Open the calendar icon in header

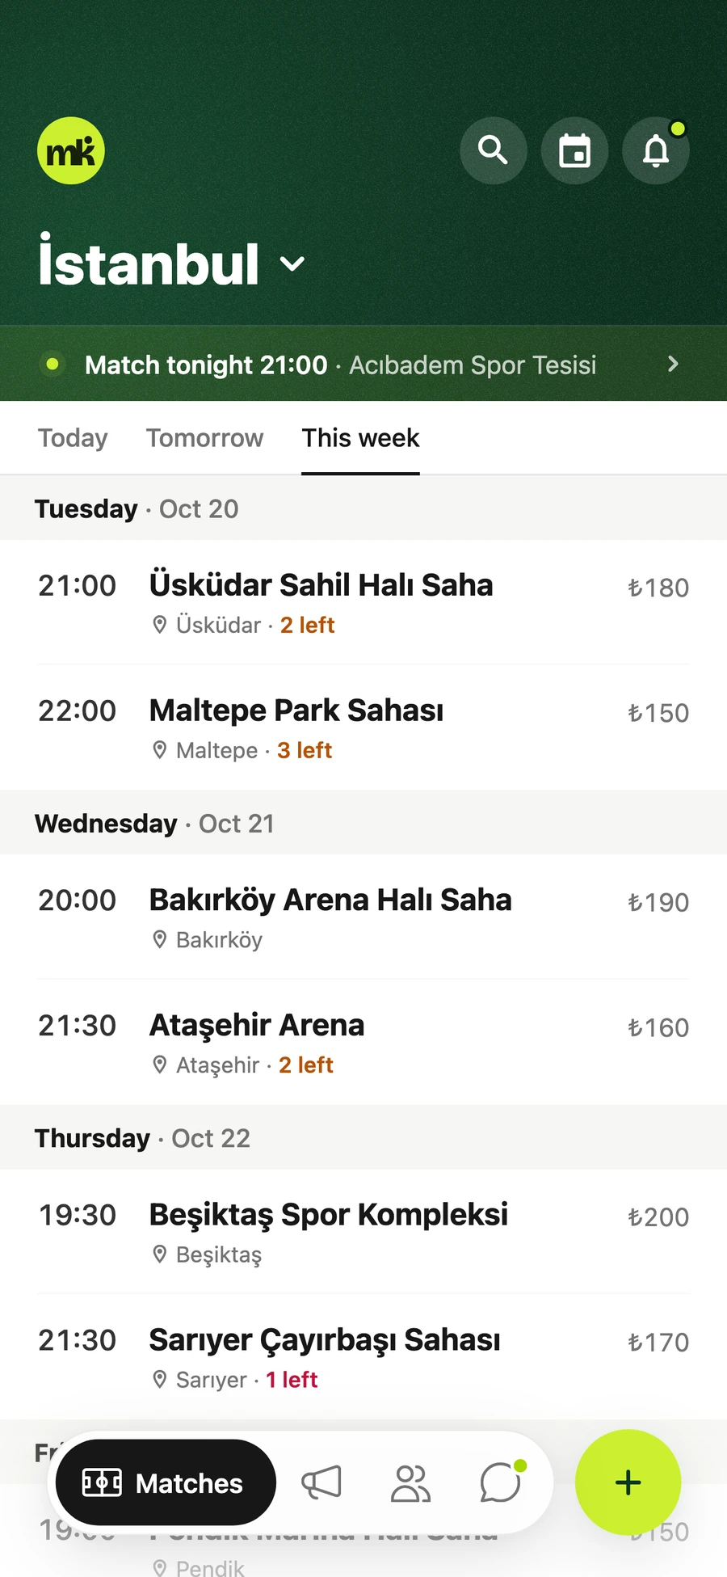click(574, 150)
